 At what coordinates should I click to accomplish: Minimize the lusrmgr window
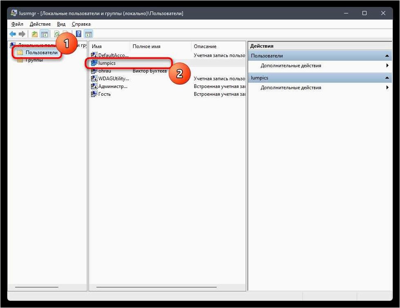(x=346, y=13)
